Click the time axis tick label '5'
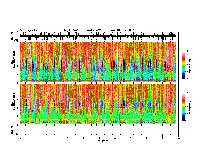The height and width of the screenshot is (155, 201). click(99, 138)
